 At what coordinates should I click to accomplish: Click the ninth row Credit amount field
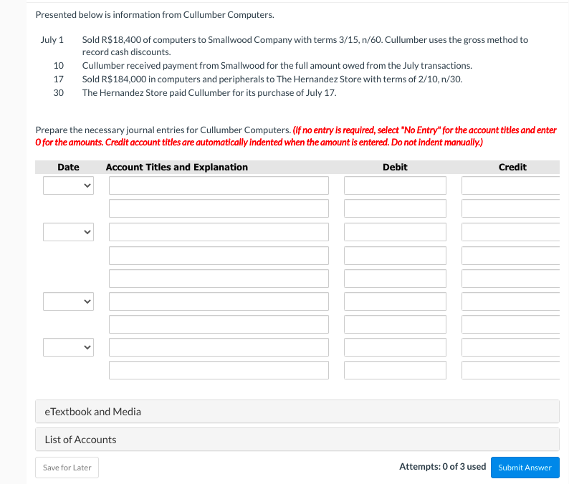(x=510, y=370)
